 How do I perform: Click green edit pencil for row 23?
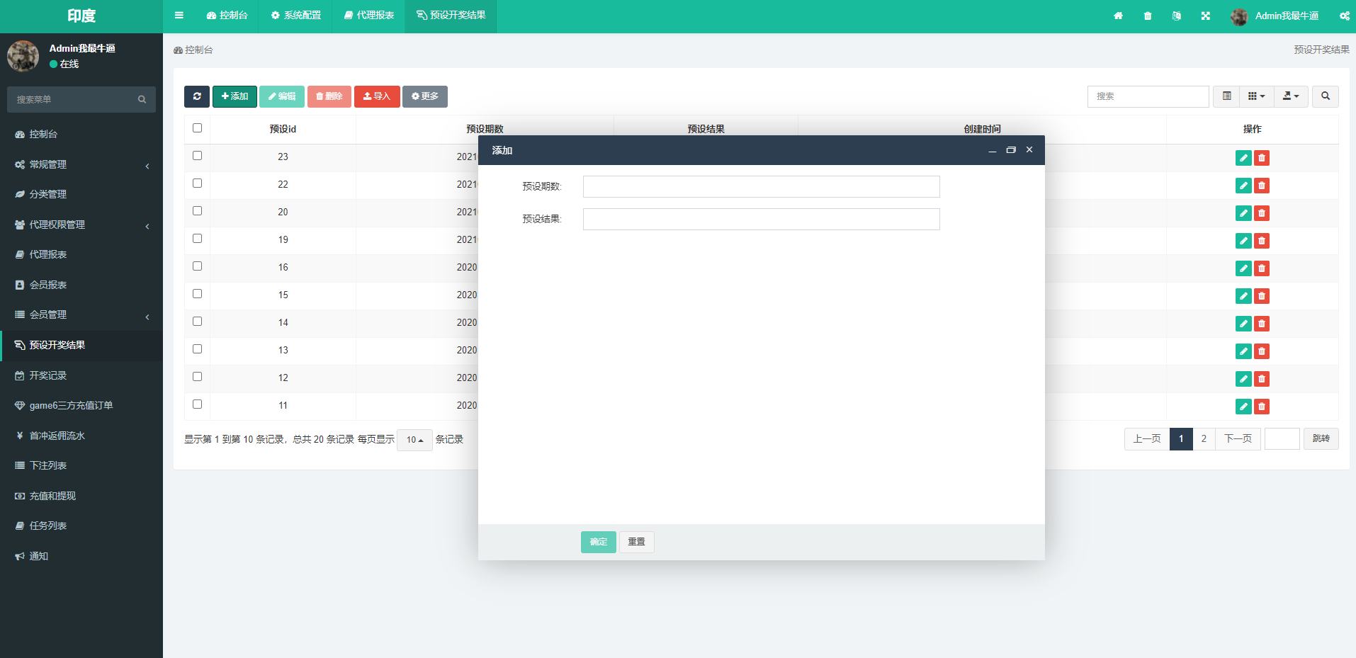[x=1243, y=158]
